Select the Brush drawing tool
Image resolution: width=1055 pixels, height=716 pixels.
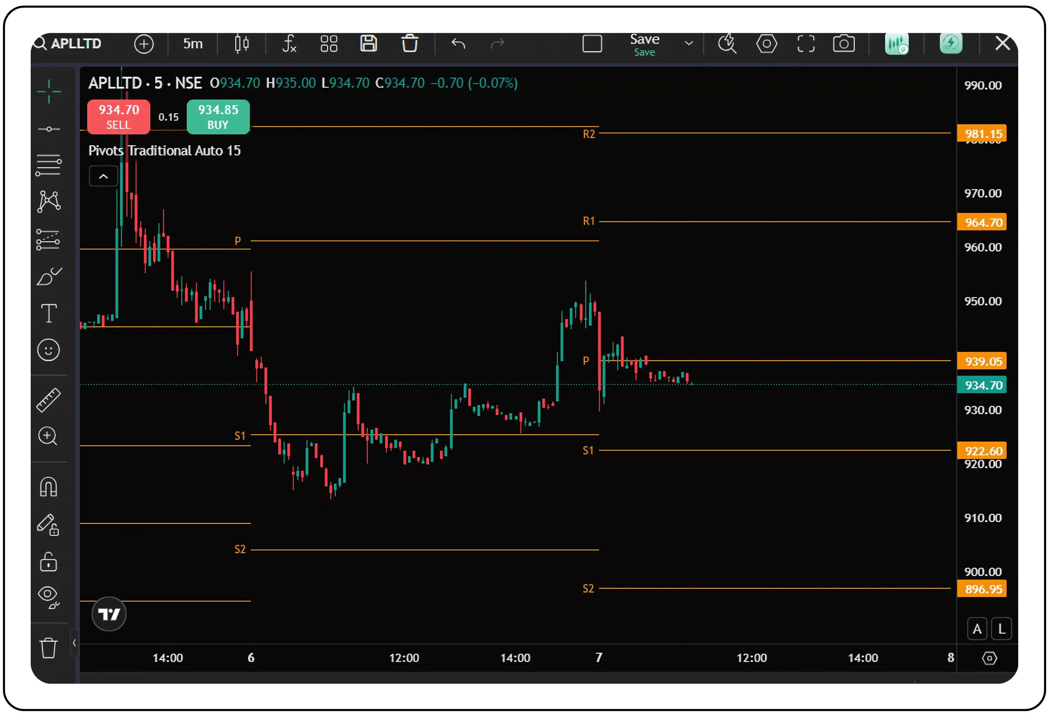(x=48, y=276)
